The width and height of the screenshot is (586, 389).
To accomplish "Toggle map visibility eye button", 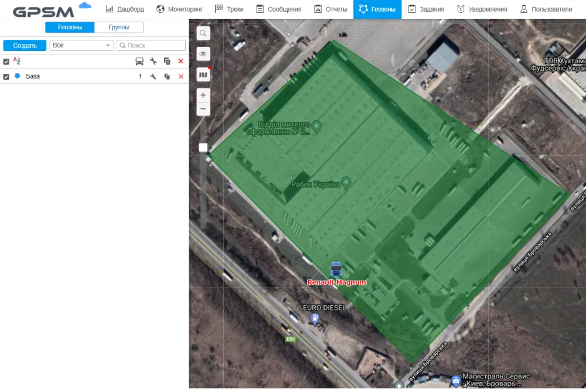I will tap(203, 54).
